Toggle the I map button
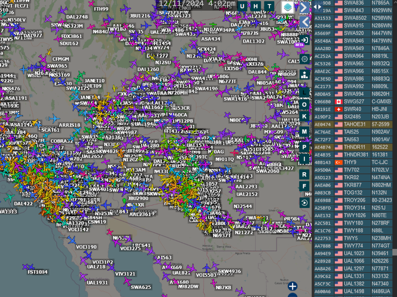Image resolution: width=397 pixels, height=297 pixels. coord(304,159)
